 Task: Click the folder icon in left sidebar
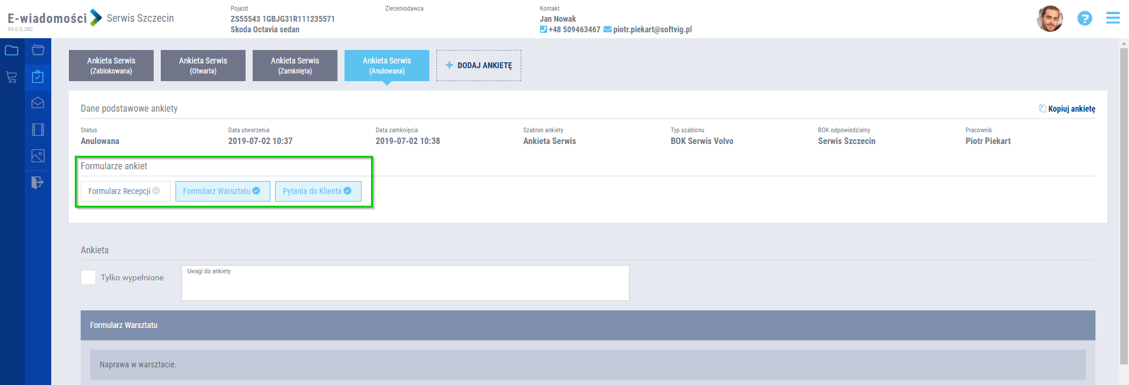(x=12, y=51)
